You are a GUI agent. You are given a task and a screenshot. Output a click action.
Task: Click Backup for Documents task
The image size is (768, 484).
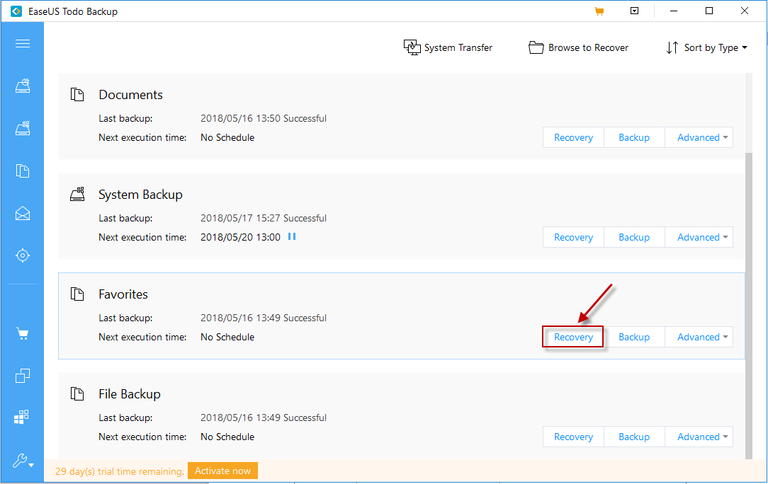(634, 137)
